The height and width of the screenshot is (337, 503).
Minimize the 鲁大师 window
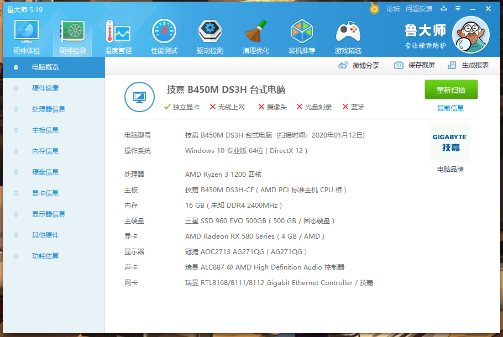point(473,9)
